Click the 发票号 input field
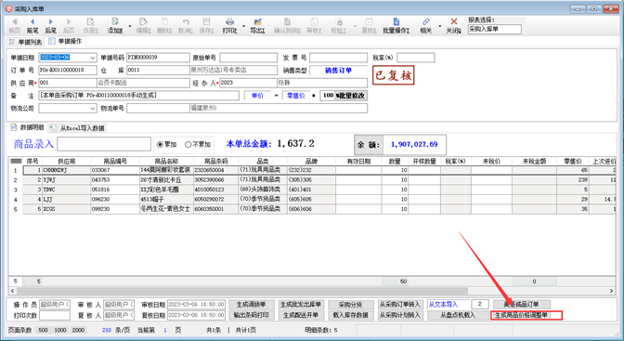624x341 pixels. coord(338,58)
